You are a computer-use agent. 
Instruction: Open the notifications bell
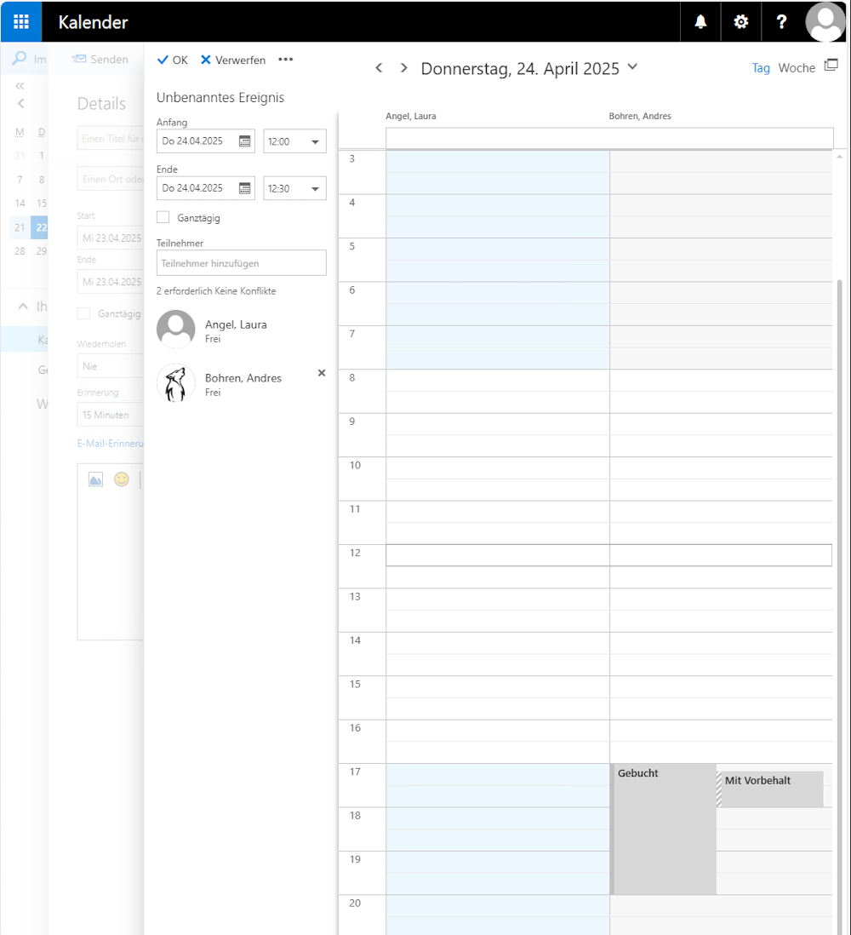(700, 22)
